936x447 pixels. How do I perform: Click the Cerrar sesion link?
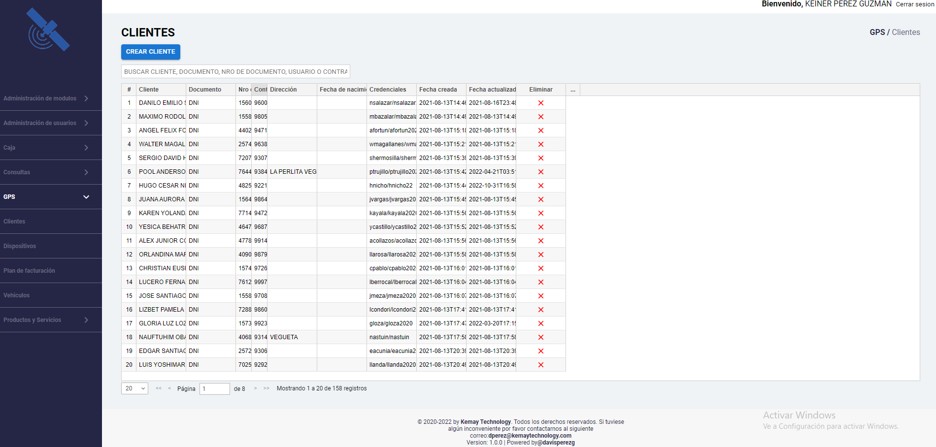pyautogui.click(x=914, y=4)
